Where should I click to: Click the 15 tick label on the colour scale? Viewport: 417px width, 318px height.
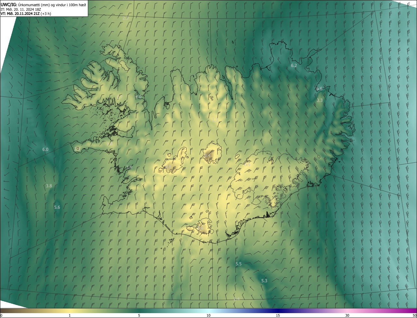(x=278, y=316)
